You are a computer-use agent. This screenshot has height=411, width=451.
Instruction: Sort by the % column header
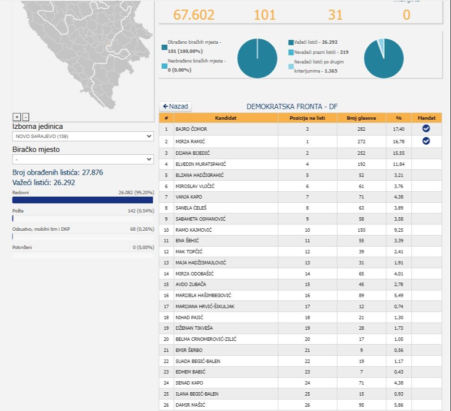click(x=399, y=118)
